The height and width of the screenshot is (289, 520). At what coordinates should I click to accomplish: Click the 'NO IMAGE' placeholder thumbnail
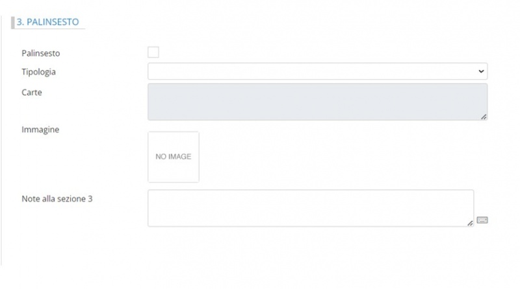174,157
